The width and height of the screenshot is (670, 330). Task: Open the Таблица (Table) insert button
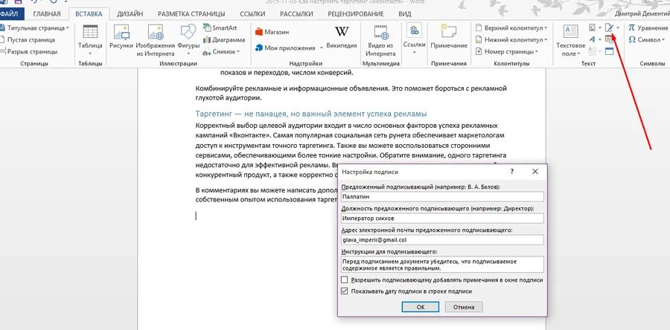(x=90, y=39)
